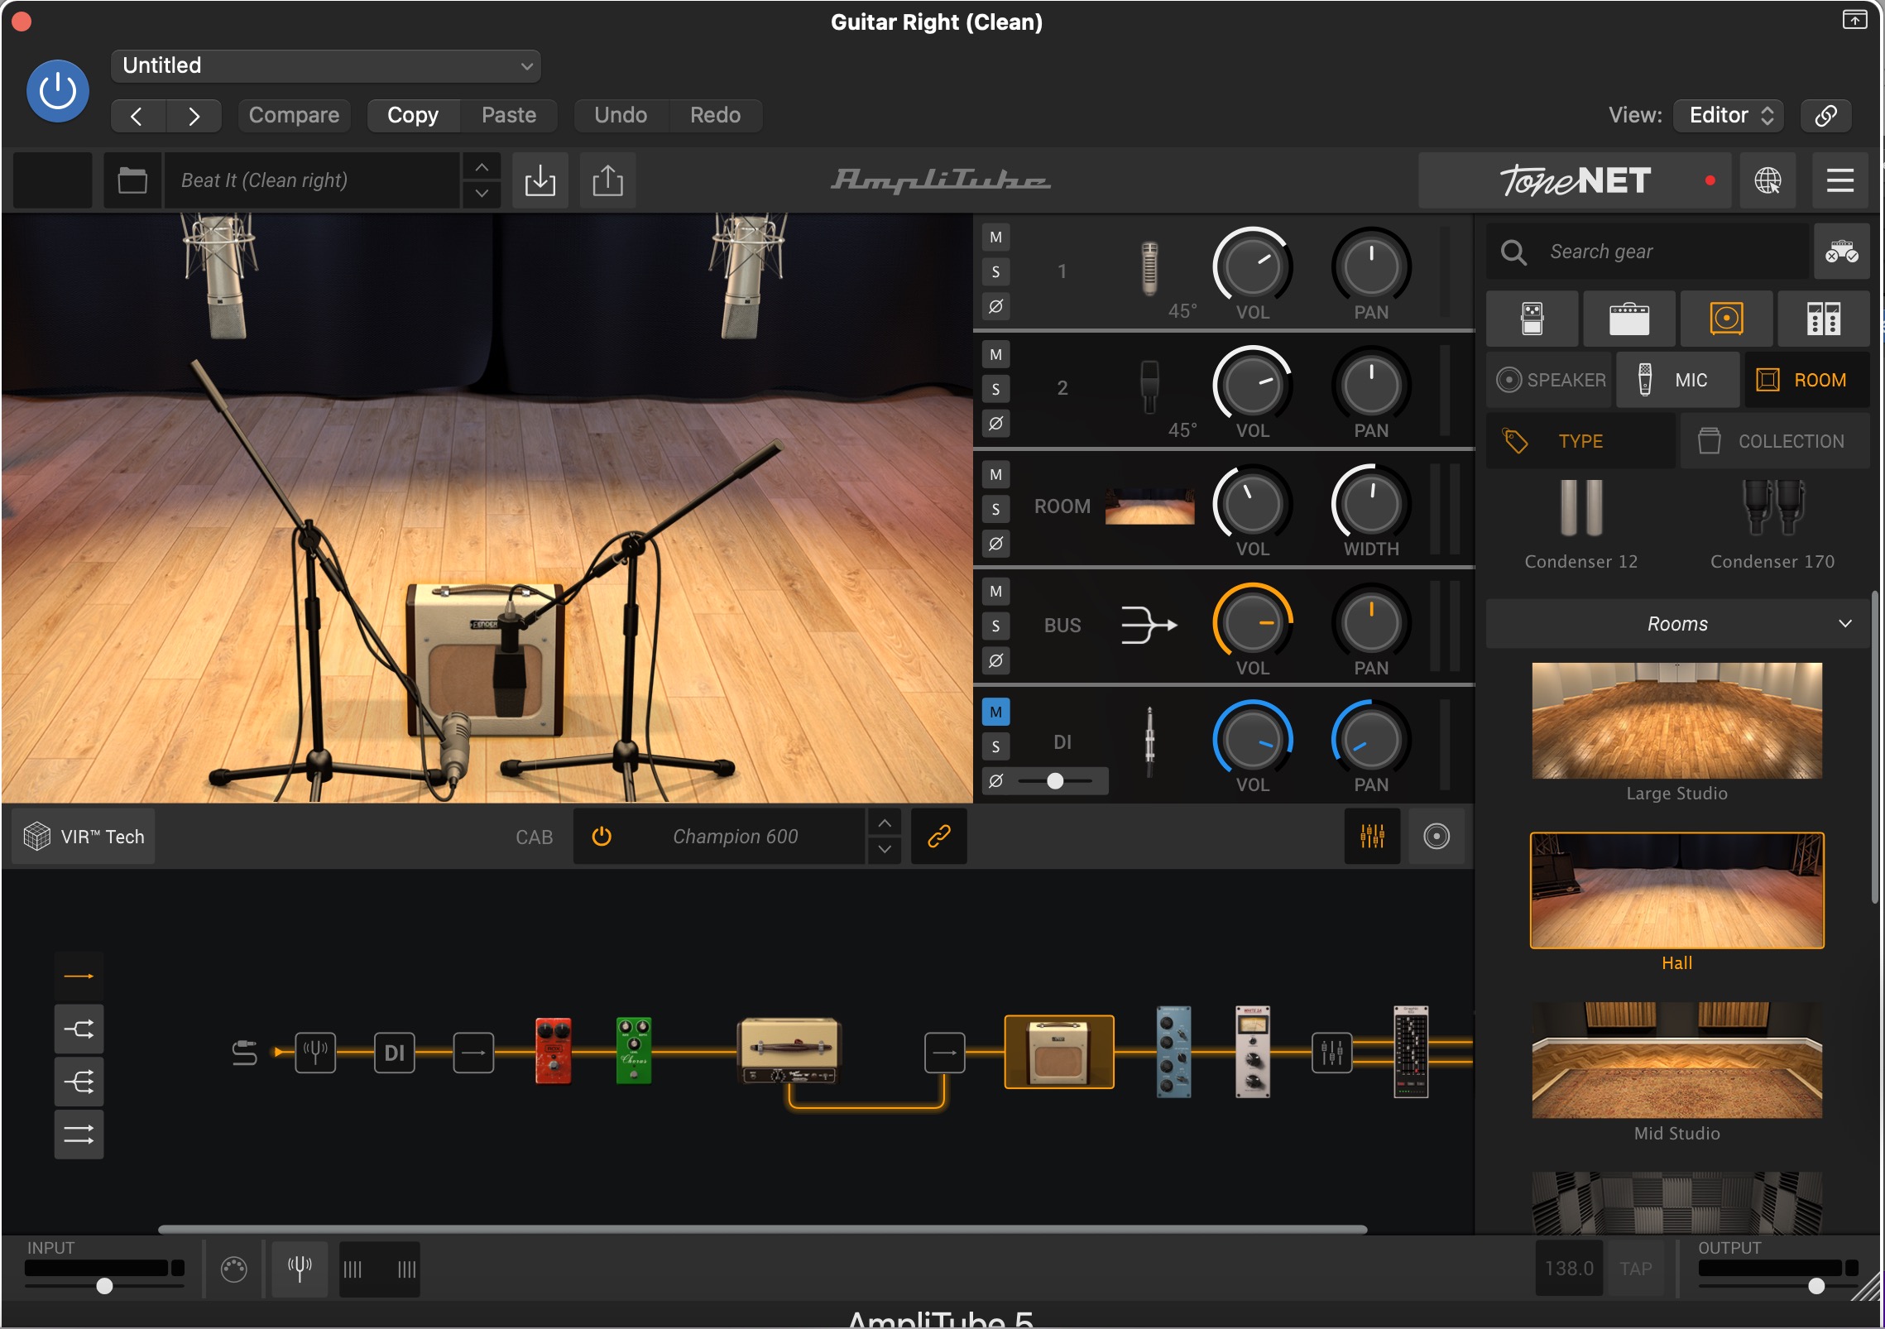Open the preset folder browser icon
1885x1329 pixels.
tap(132, 180)
